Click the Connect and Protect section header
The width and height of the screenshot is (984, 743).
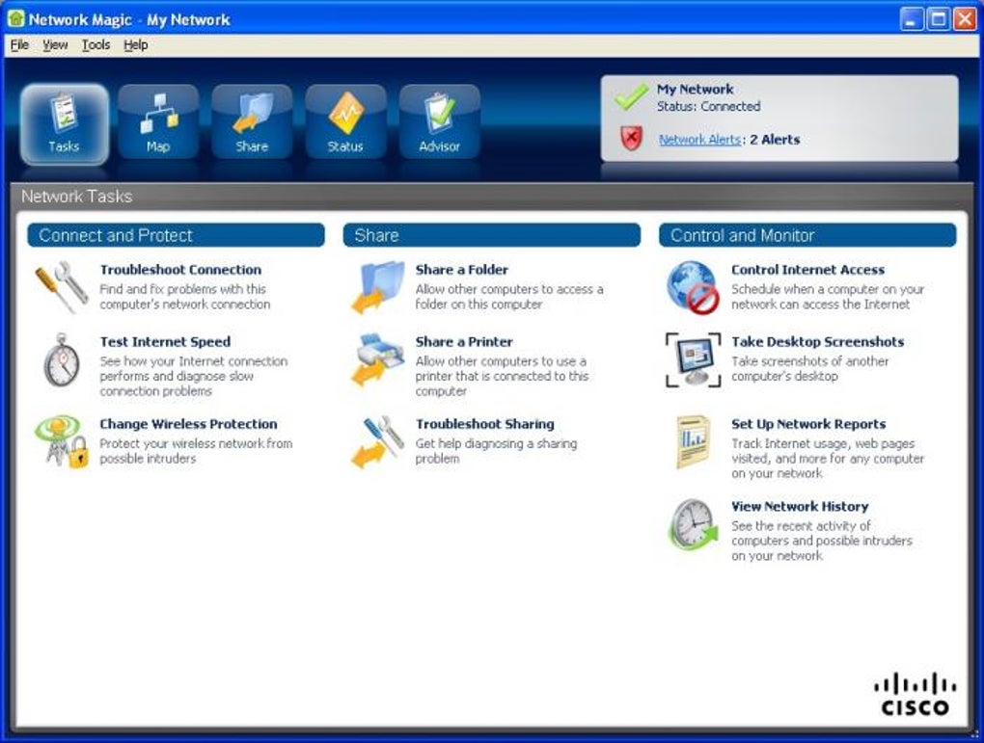[177, 235]
